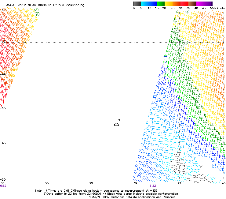Viewport: 226px width, 199px height.
Task: Click the longitude label '39'
Action: coord(135,183)
